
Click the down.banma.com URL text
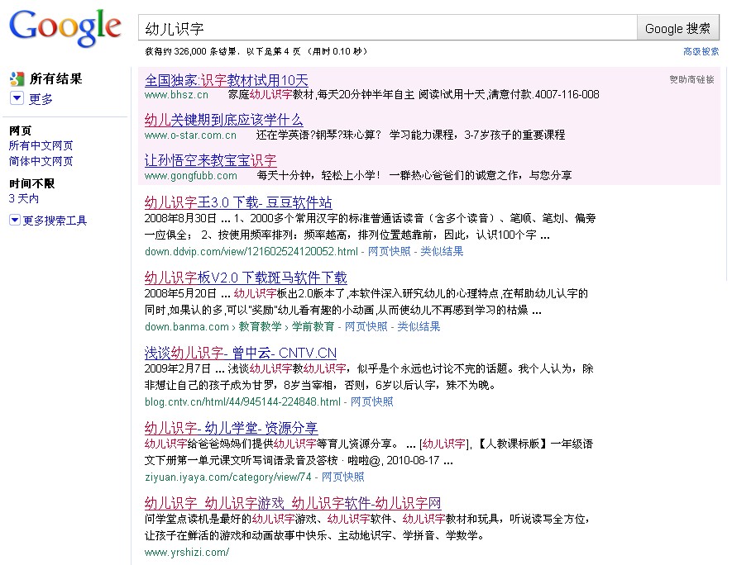pos(187,326)
